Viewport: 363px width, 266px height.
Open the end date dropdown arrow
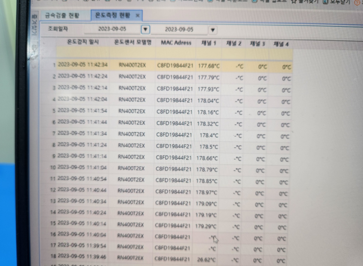(213, 30)
